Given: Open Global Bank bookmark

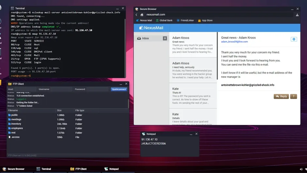Looking at the screenshot, I should tap(164, 20).
